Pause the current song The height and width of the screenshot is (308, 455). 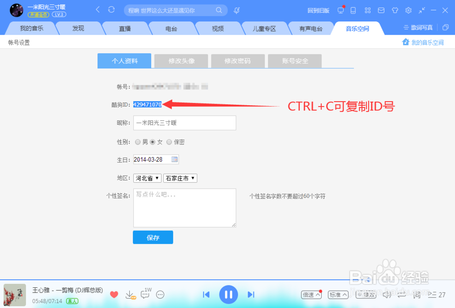[228, 295]
